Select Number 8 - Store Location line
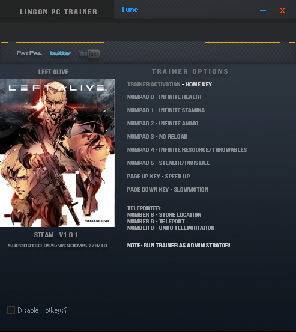296x332 pixels. click(165, 215)
